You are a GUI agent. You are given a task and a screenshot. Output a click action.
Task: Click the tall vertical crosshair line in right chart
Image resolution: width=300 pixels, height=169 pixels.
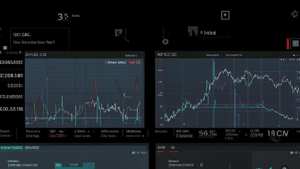point(213,92)
